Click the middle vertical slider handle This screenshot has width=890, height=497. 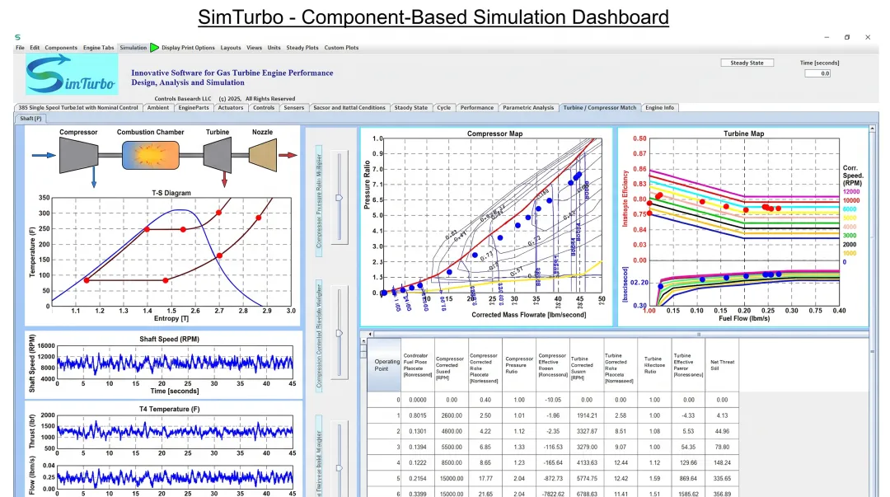click(339, 333)
